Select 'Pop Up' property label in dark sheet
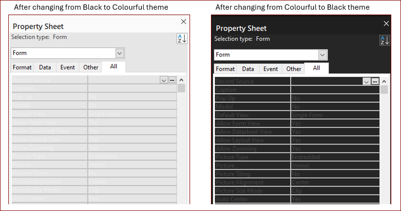Image resolution: width=401 pixels, height=211 pixels. tap(226, 98)
